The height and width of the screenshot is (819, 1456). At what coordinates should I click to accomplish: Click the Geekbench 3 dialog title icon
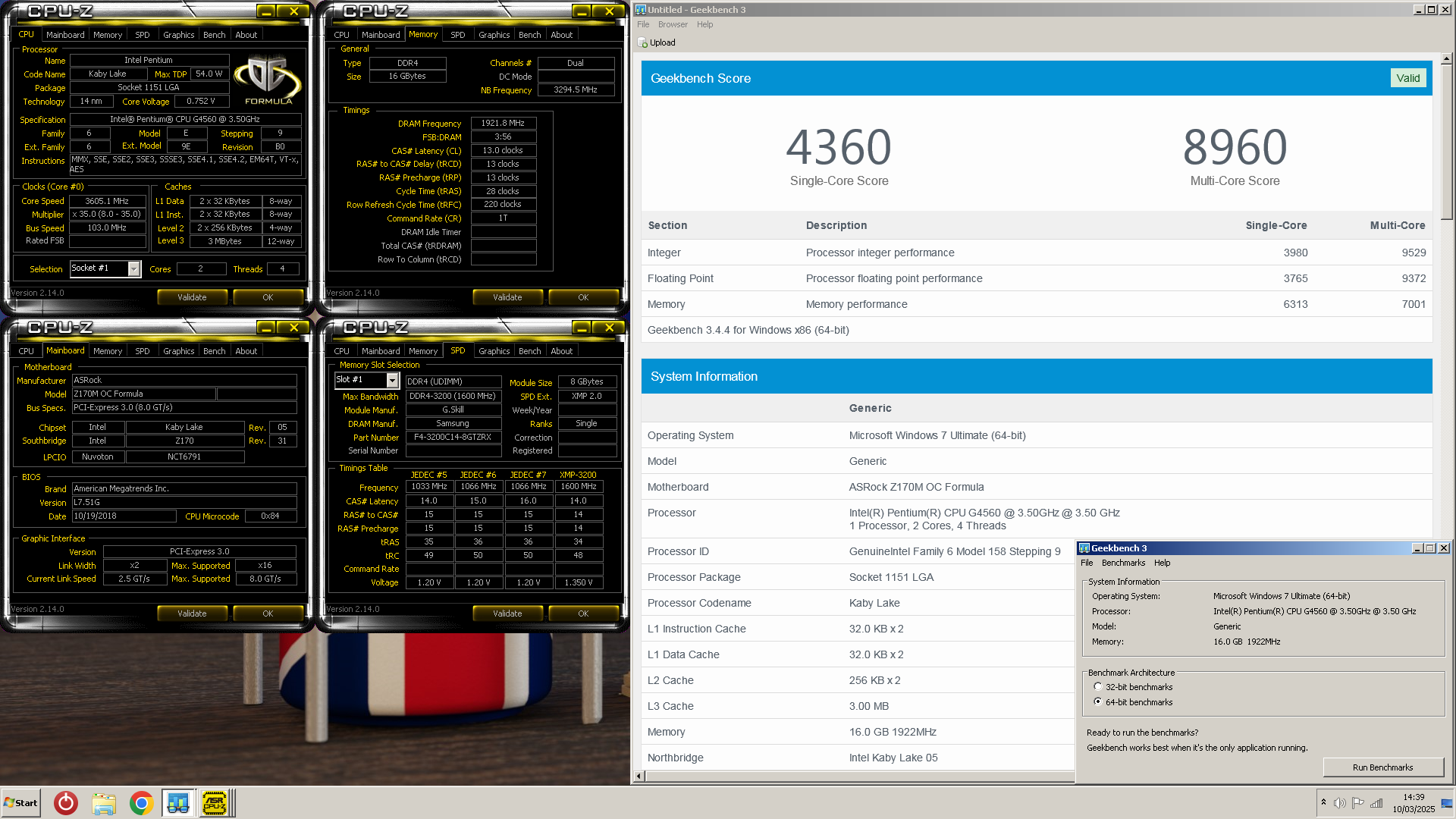pyautogui.click(x=1084, y=548)
